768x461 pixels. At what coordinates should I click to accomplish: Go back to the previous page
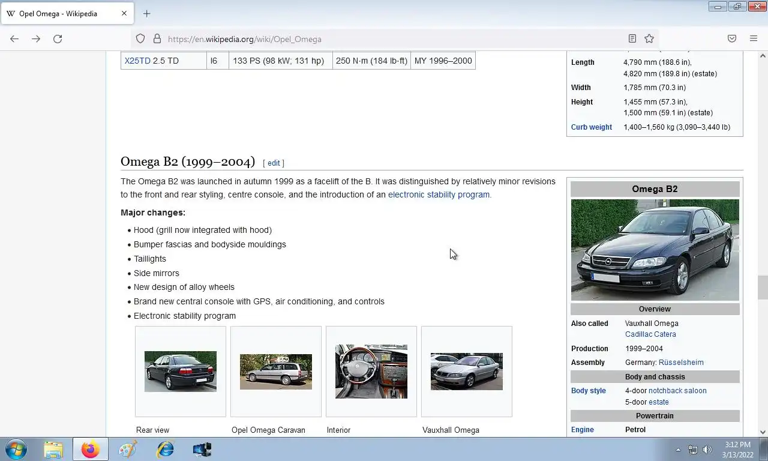point(14,38)
